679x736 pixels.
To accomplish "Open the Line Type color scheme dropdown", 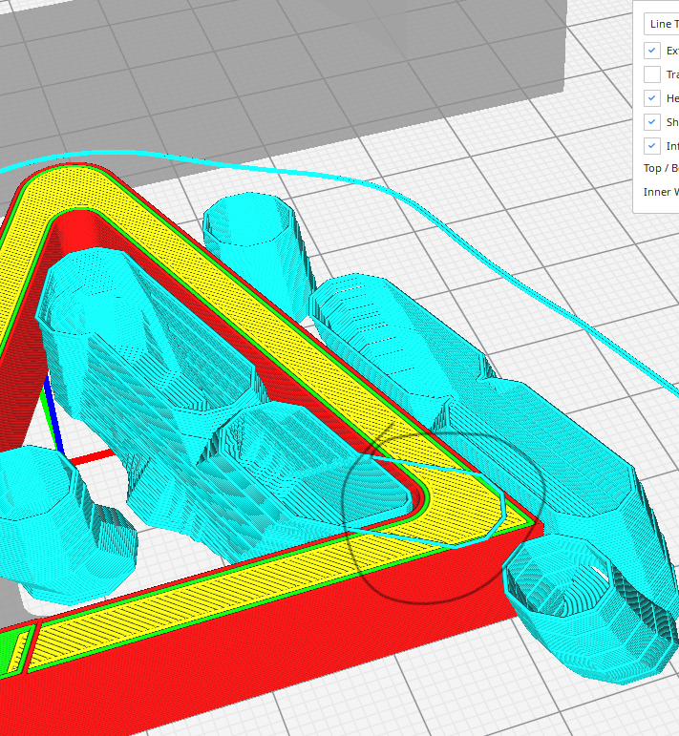I will point(661,24).
